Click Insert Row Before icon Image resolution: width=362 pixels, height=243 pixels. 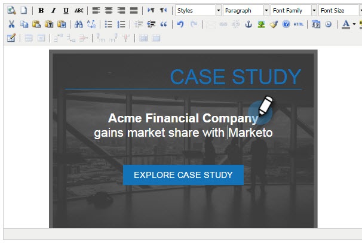coord(59,38)
